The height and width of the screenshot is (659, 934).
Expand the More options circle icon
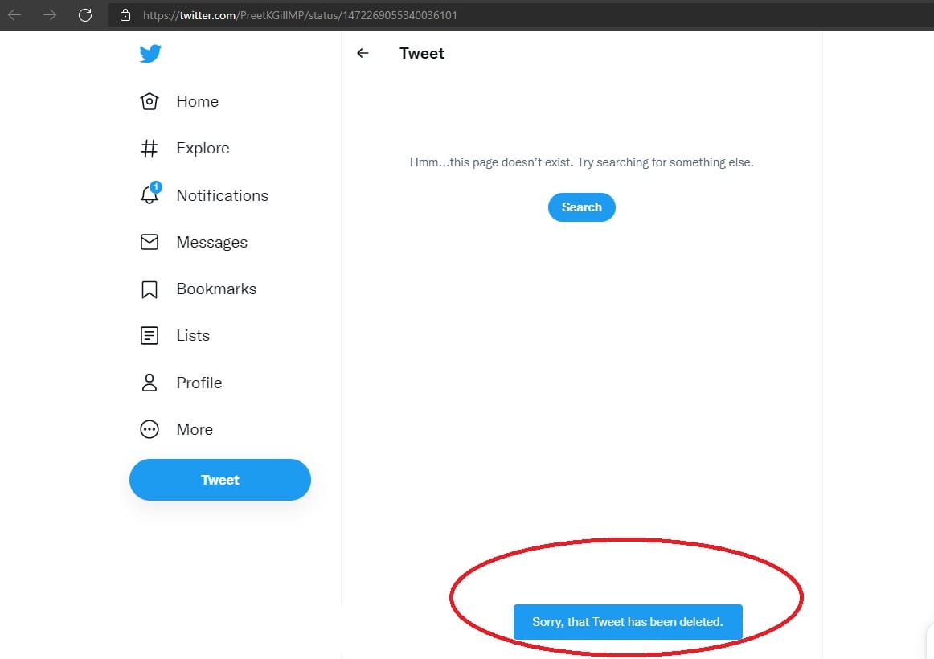[150, 430]
